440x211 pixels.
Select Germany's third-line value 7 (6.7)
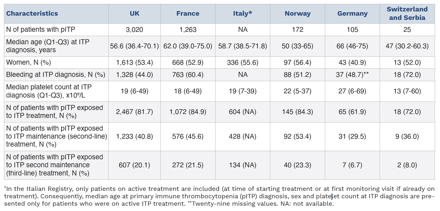[x=352, y=165]
